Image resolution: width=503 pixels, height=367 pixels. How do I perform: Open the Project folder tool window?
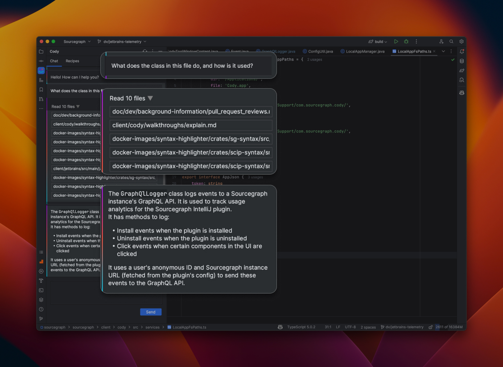pyautogui.click(x=41, y=52)
